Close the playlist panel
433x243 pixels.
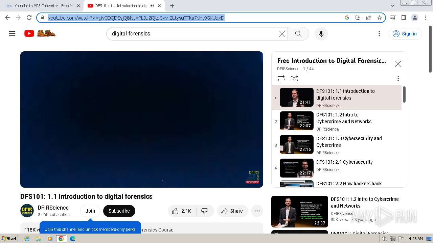click(398, 64)
